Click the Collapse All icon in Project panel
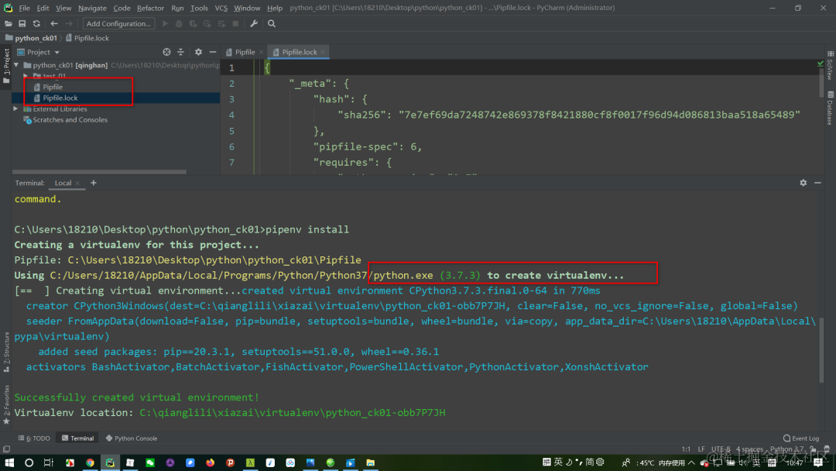This screenshot has width=836, height=471. point(180,52)
